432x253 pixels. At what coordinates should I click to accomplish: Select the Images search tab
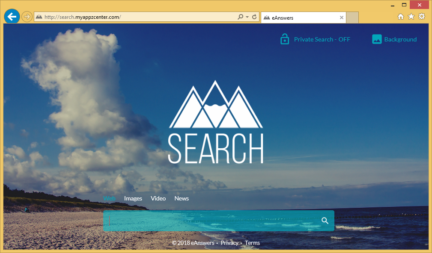[x=133, y=198]
